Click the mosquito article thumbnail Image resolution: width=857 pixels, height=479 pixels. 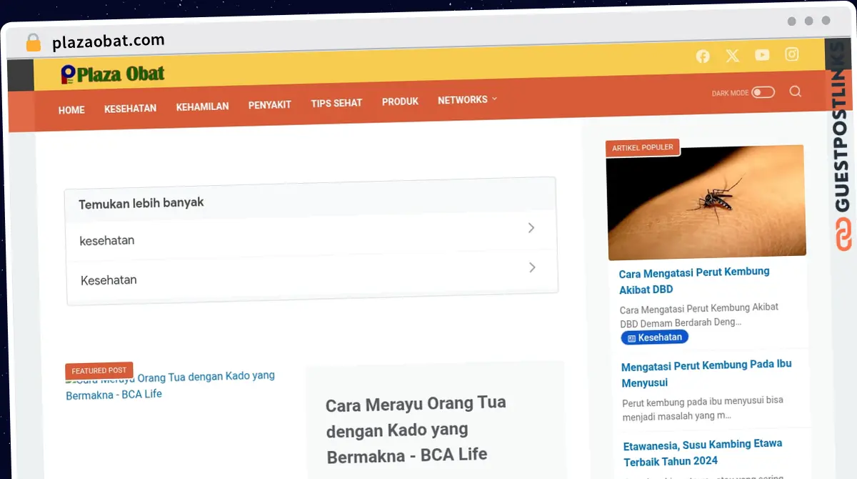[706, 202]
